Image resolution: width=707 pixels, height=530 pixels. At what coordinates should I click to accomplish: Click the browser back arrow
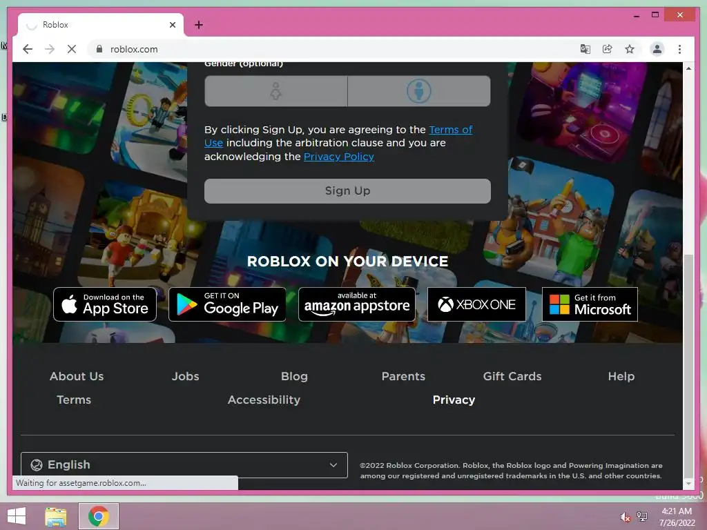[28, 49]
